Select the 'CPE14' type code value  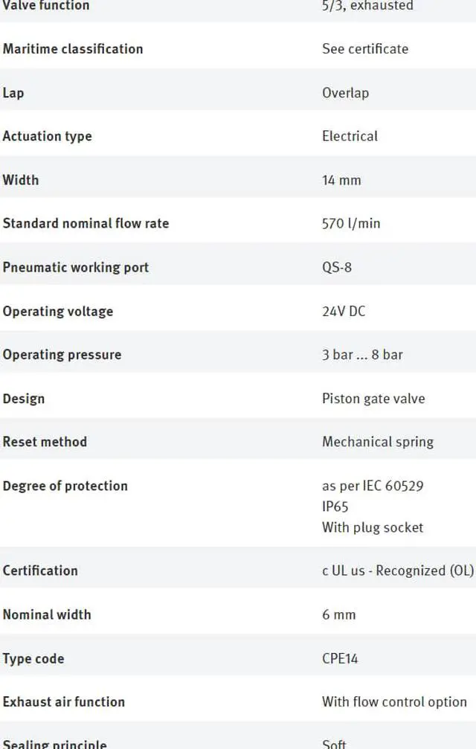click(340, 659)
